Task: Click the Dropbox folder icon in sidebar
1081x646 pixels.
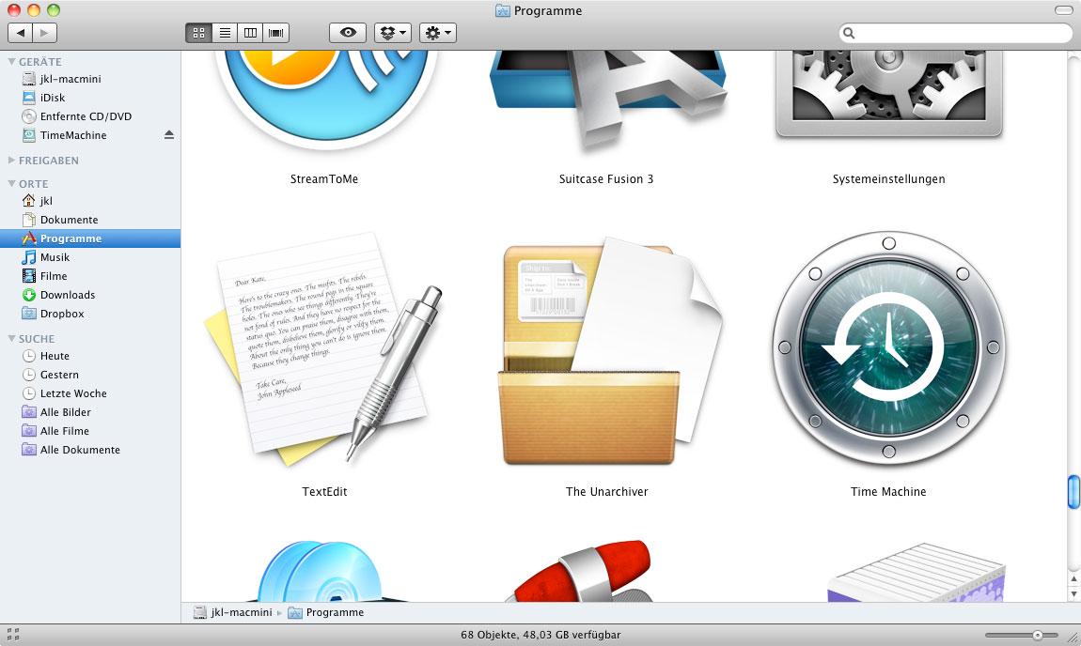Action: [x=28, y=314]
